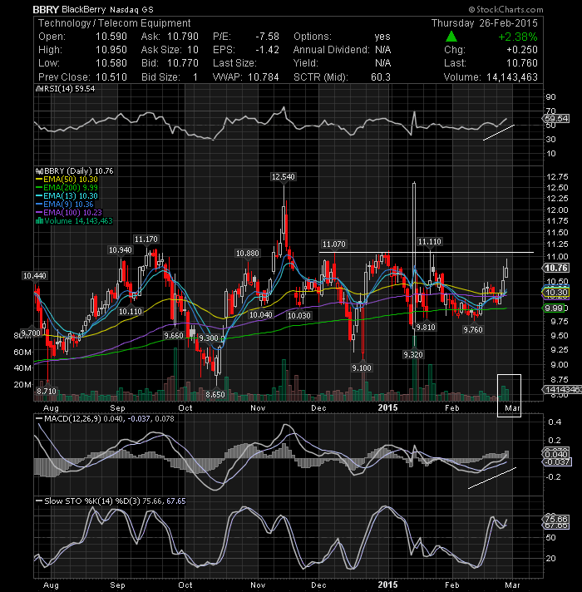Click the 9.810 low label

tap(426, 328)
